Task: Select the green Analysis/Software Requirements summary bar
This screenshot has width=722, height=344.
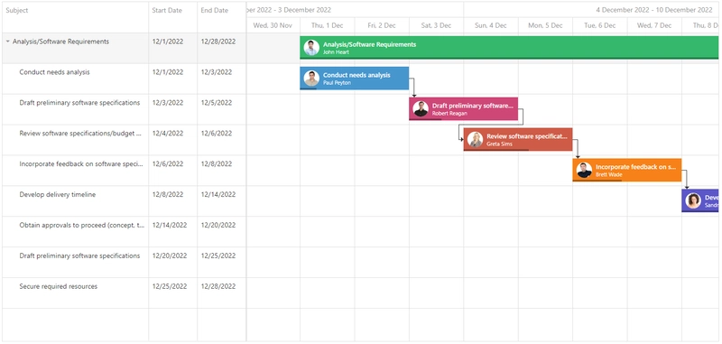Action: tap(509, 48)
